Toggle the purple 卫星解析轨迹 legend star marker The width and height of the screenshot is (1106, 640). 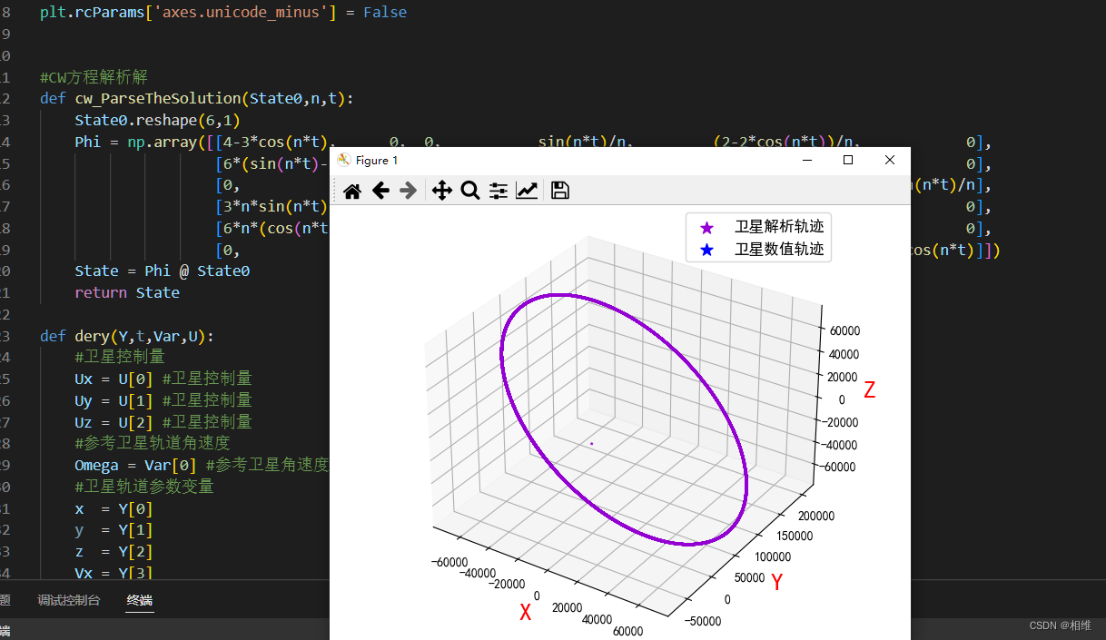pyautogui.click(x=706, y=228)
